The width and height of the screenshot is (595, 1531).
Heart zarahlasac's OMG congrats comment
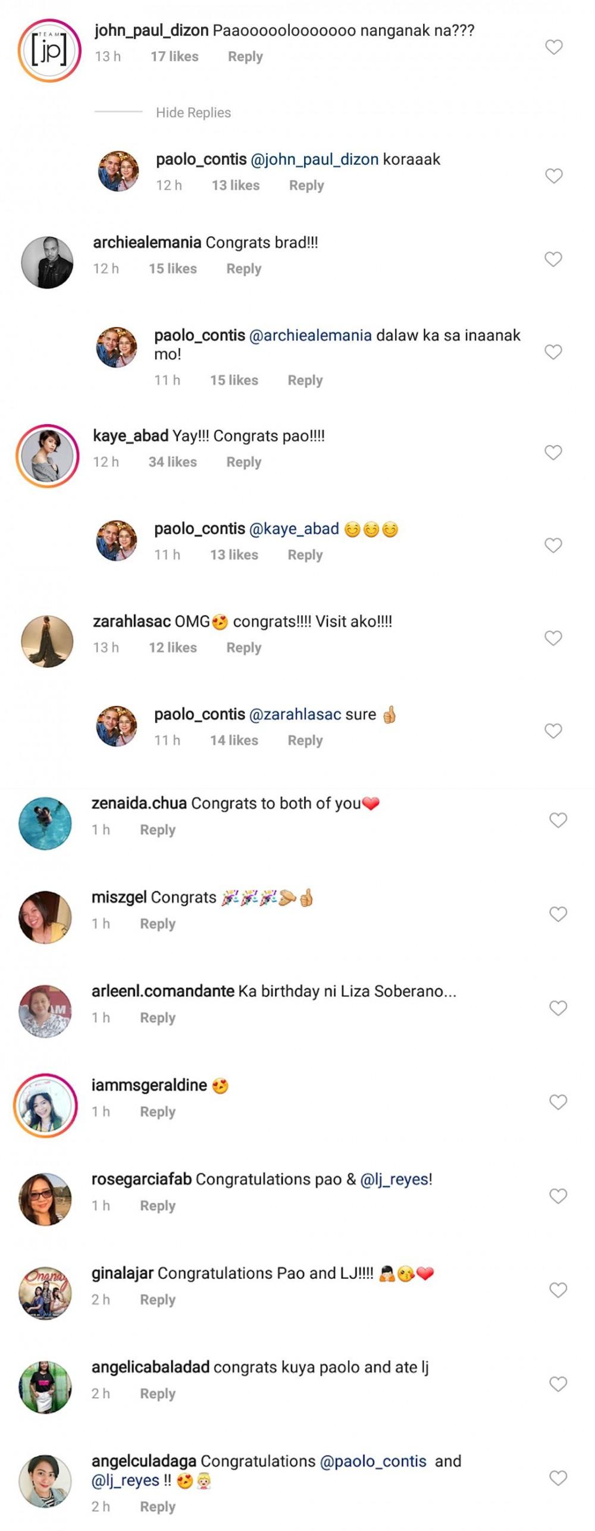coord(553,638)
